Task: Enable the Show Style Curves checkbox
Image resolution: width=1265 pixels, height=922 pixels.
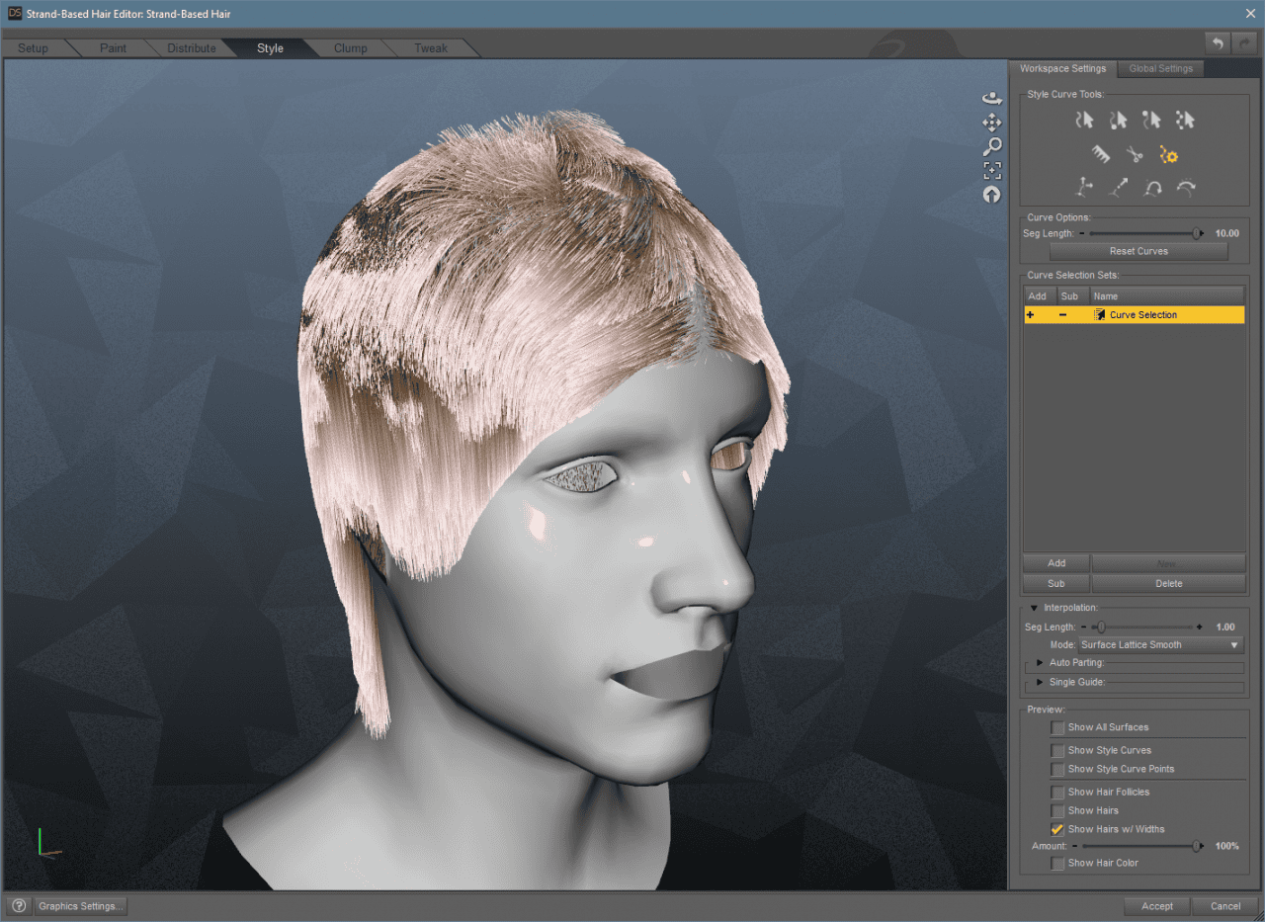Action: tap(1057, 749)
